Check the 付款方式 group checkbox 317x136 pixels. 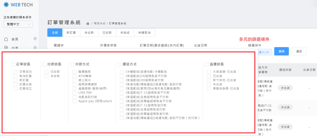point(72,64)
